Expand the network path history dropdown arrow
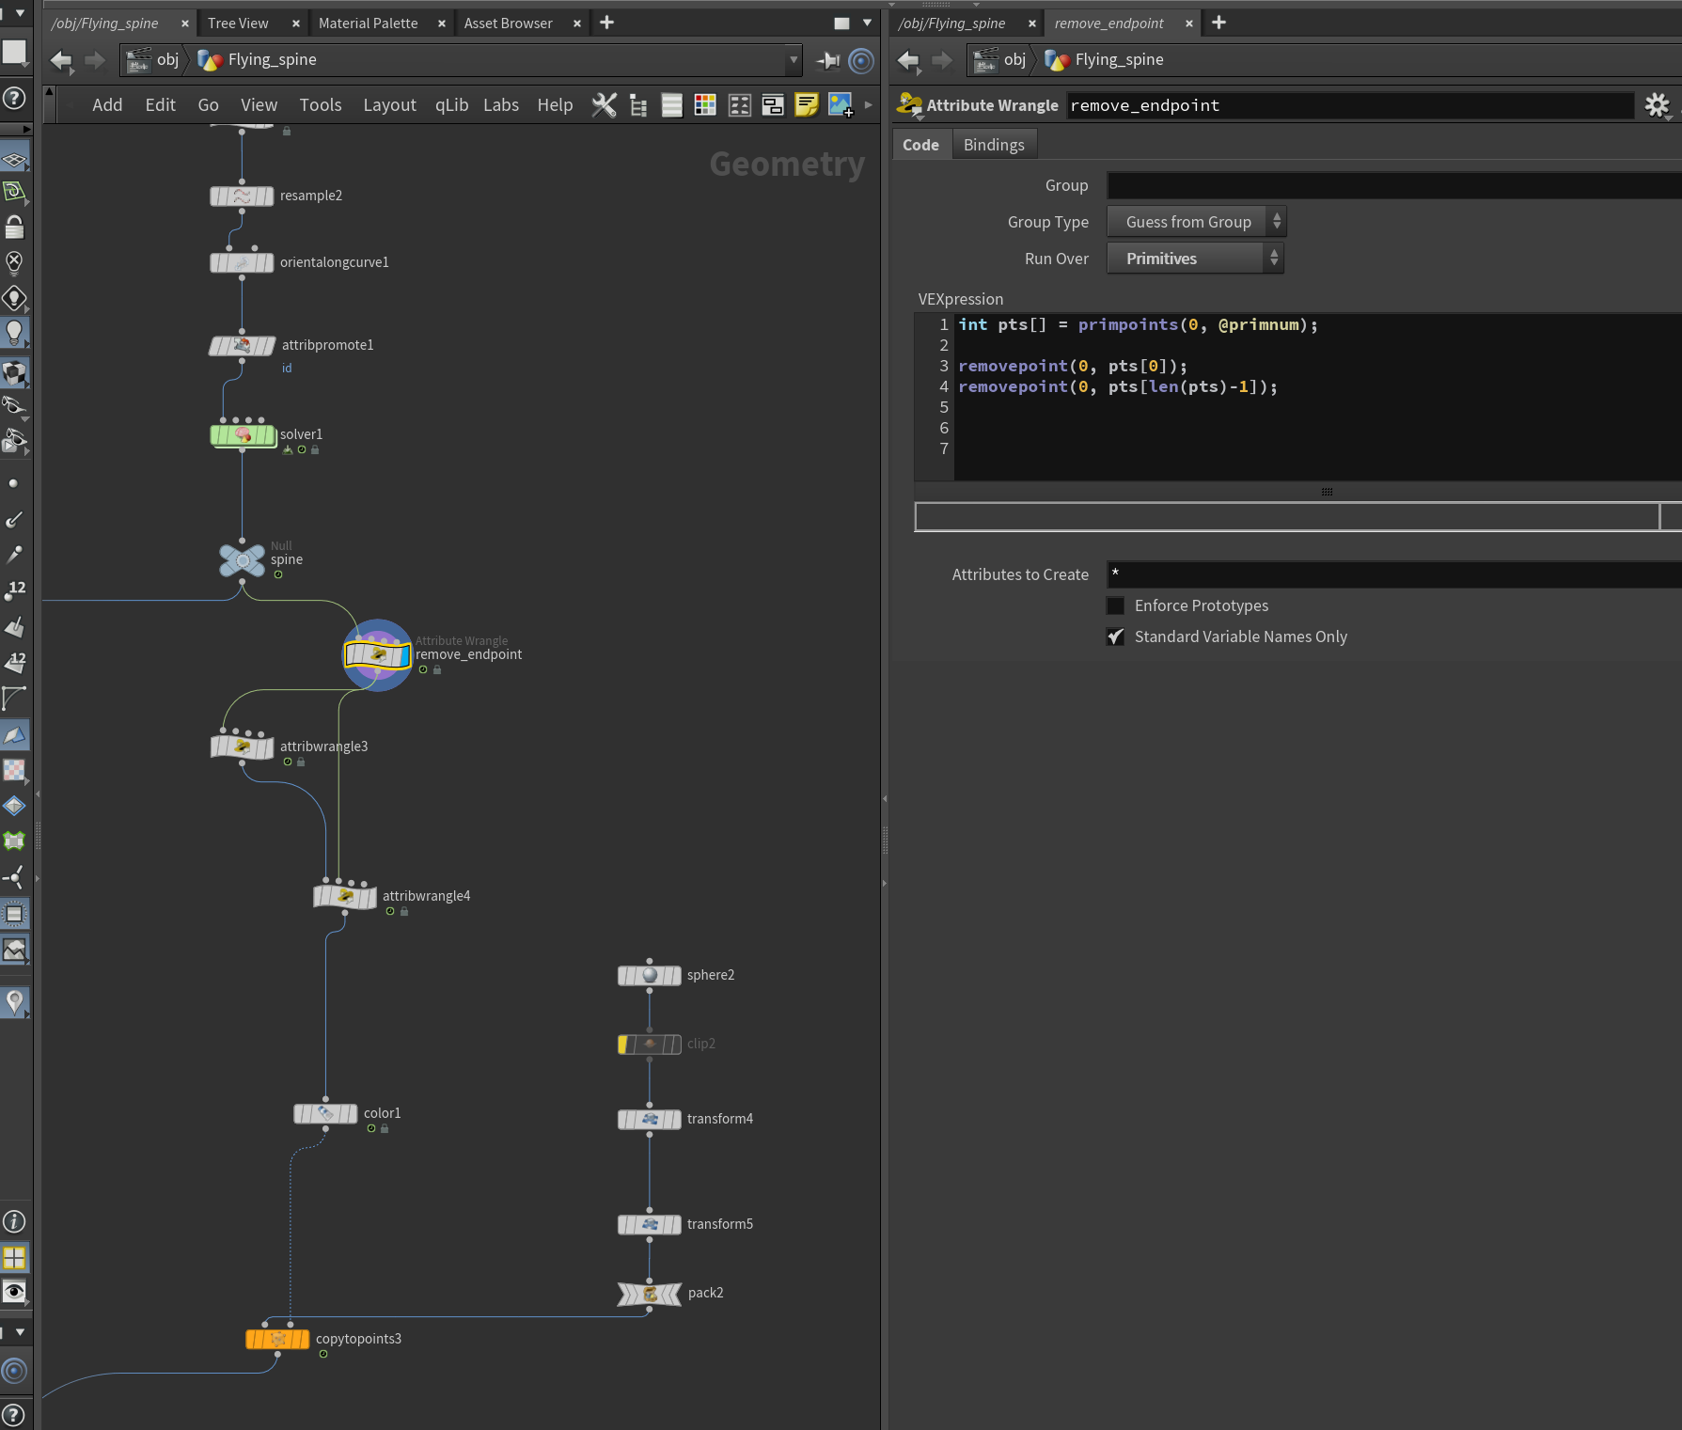The height and width of the screenshot is (1430, 1682). pos(794,60)
